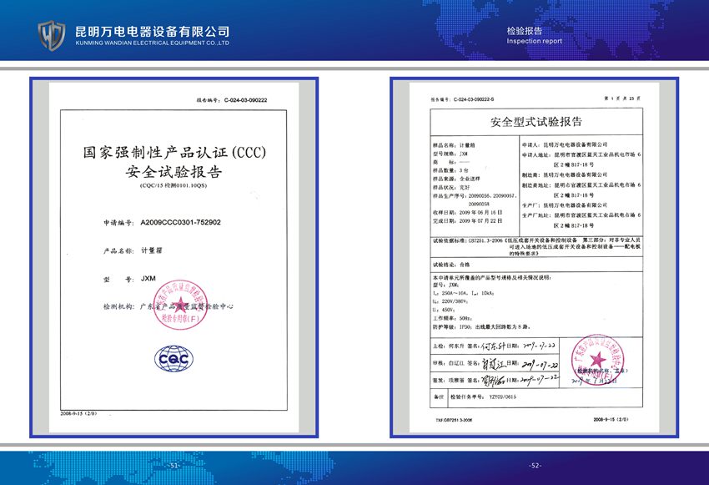Image resolution: width=709 pixels, height=485 pixels.
Task: Click page number 51 at the bottom
Action: tap(173, 466)
